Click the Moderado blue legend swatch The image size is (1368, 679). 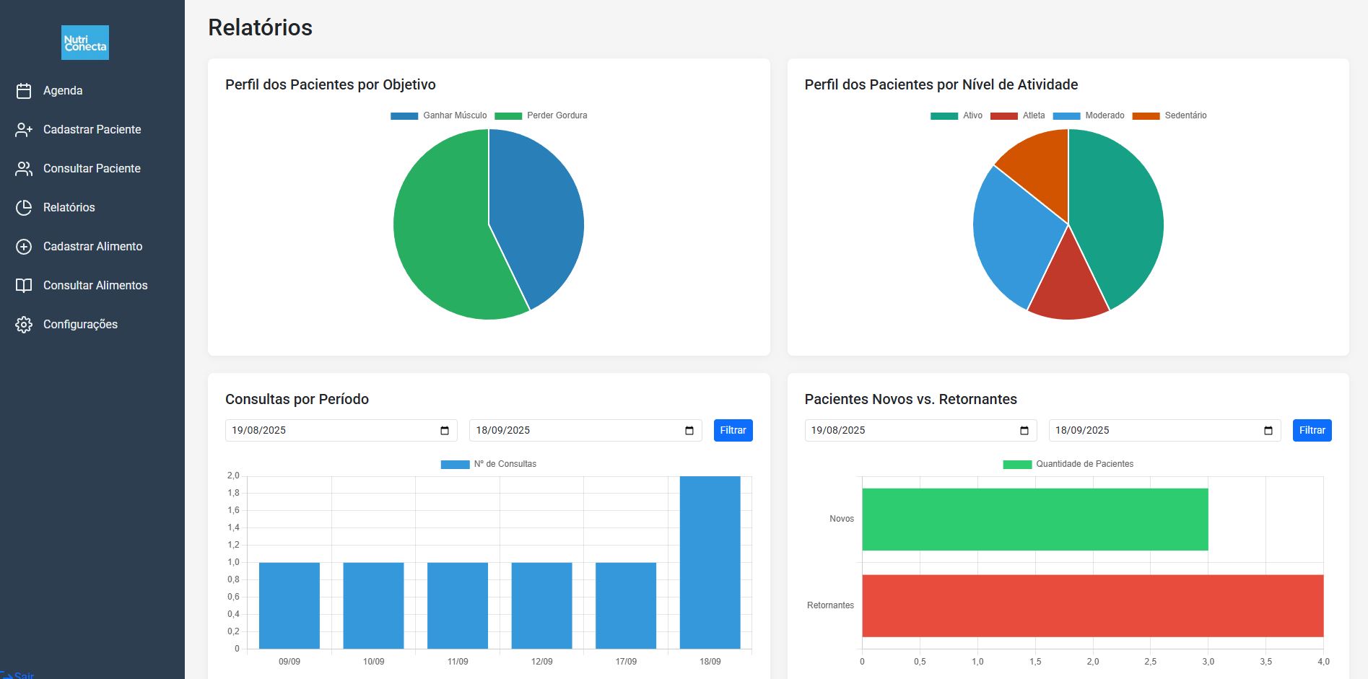[x=1066, y=116]
